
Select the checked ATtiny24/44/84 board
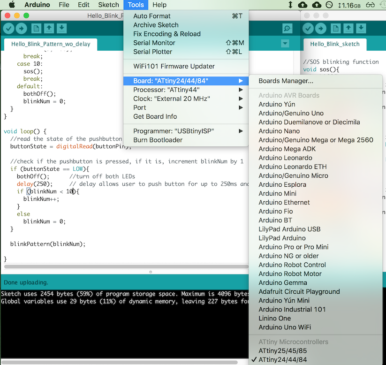[316, 359]
